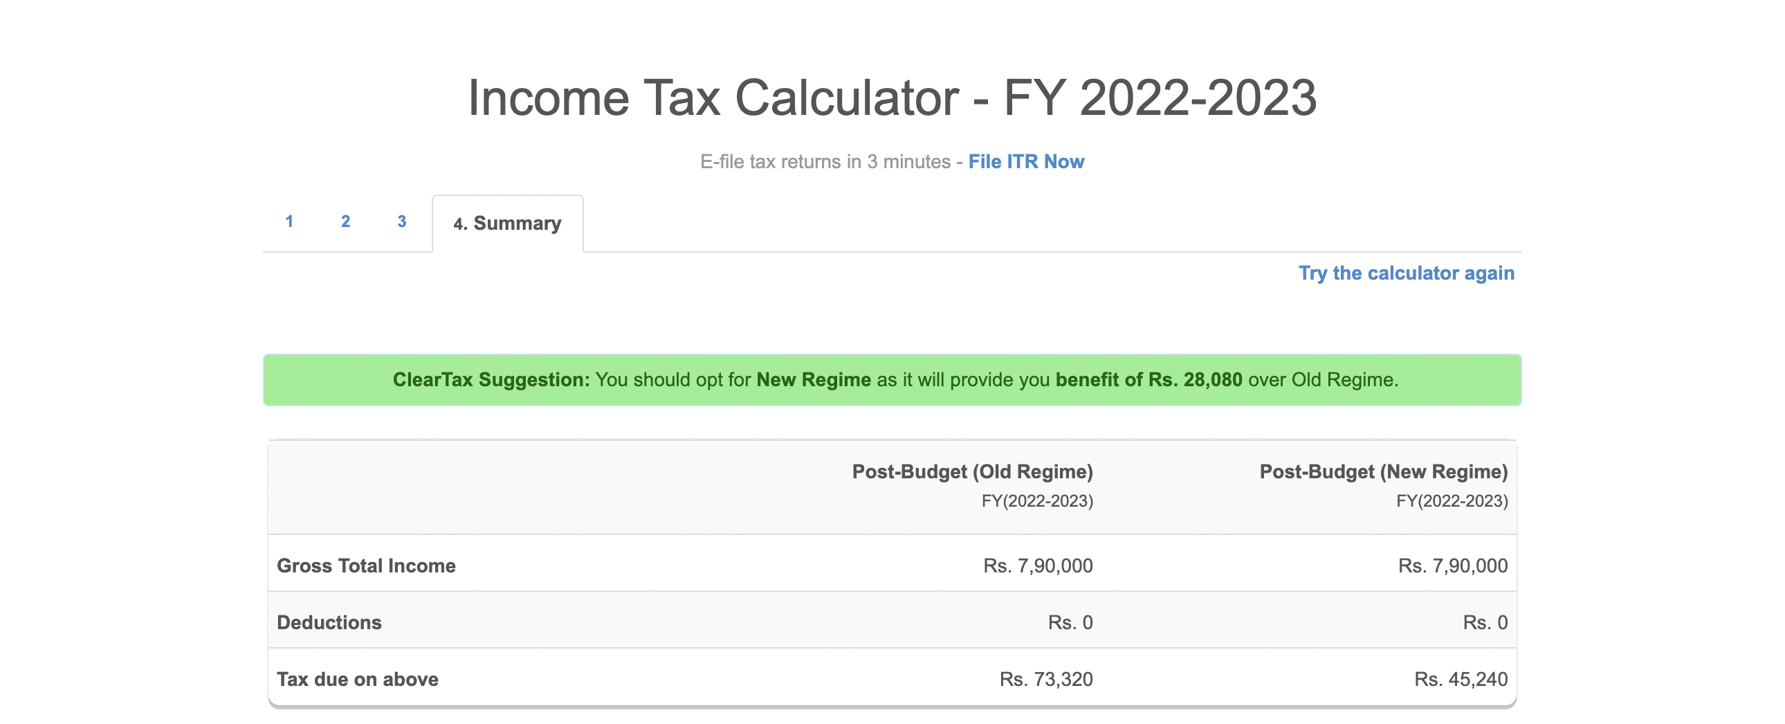Switch to step 2 tab

click(x=345, y=221)
